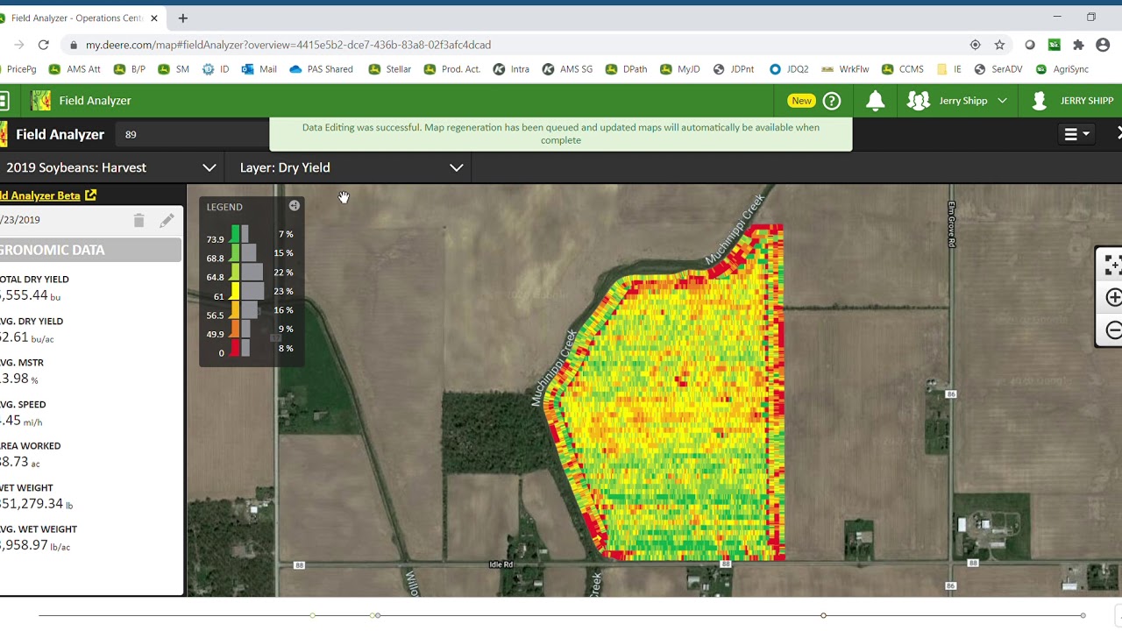Select the amber 56.5 legend swatch
The height and width of the screenshot is (631, 1122).
(x=235, y=309)
